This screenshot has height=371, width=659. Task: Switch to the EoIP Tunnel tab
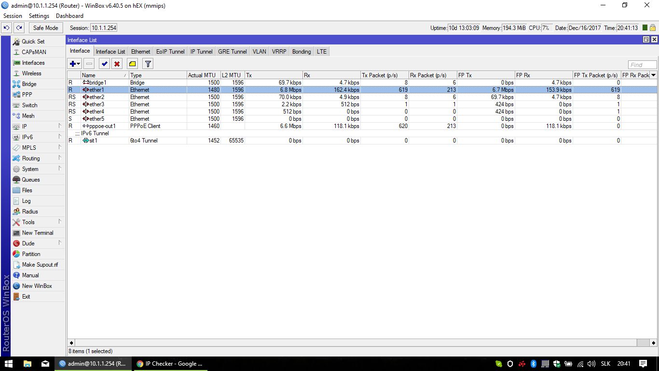tap(170, 52)
